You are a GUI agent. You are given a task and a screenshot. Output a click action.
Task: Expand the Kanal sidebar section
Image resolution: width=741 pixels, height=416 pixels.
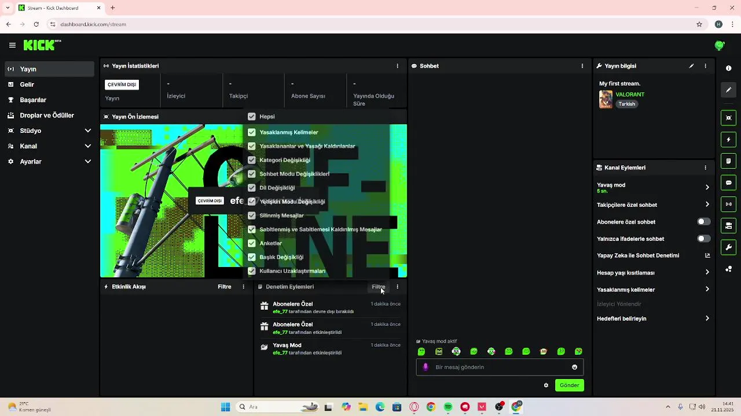click(x=50, y=146)
